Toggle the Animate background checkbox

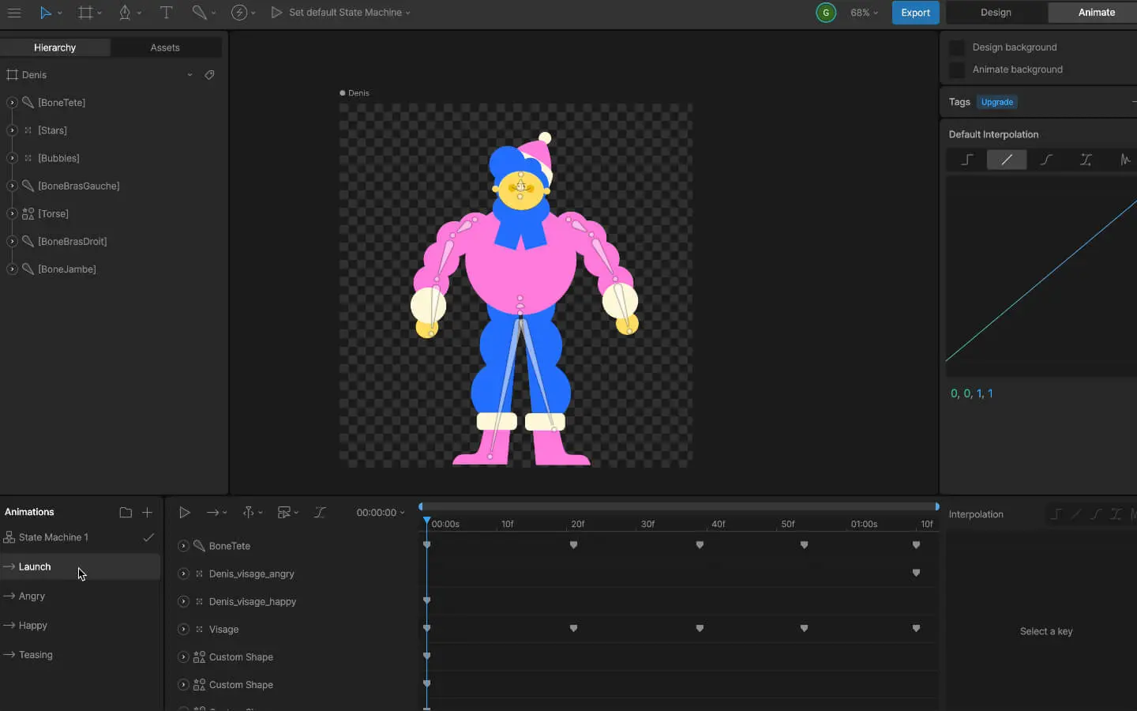tap(957, 70)
